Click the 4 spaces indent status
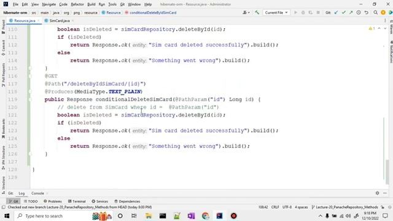Image resolution: width=393 pixels, height=221 pixels. point(301,207)
